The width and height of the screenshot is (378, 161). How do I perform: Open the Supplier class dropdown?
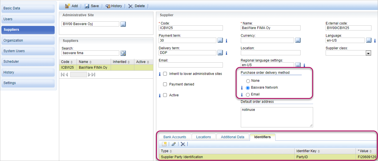(x=368, y=53)
